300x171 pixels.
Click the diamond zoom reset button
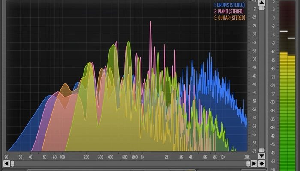(x=261, y=164)
